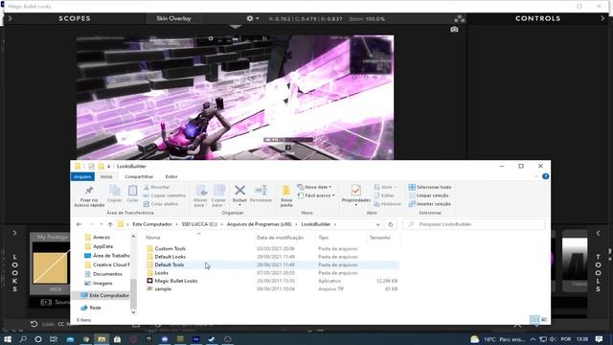Click the Excluir X icon
613x345 pixels.
[239, 191]
